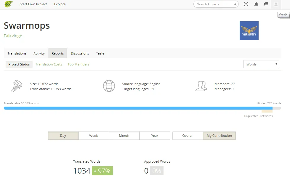Click the Swarmops project title
Screen dimensions: 290x178
coord(27,25)
